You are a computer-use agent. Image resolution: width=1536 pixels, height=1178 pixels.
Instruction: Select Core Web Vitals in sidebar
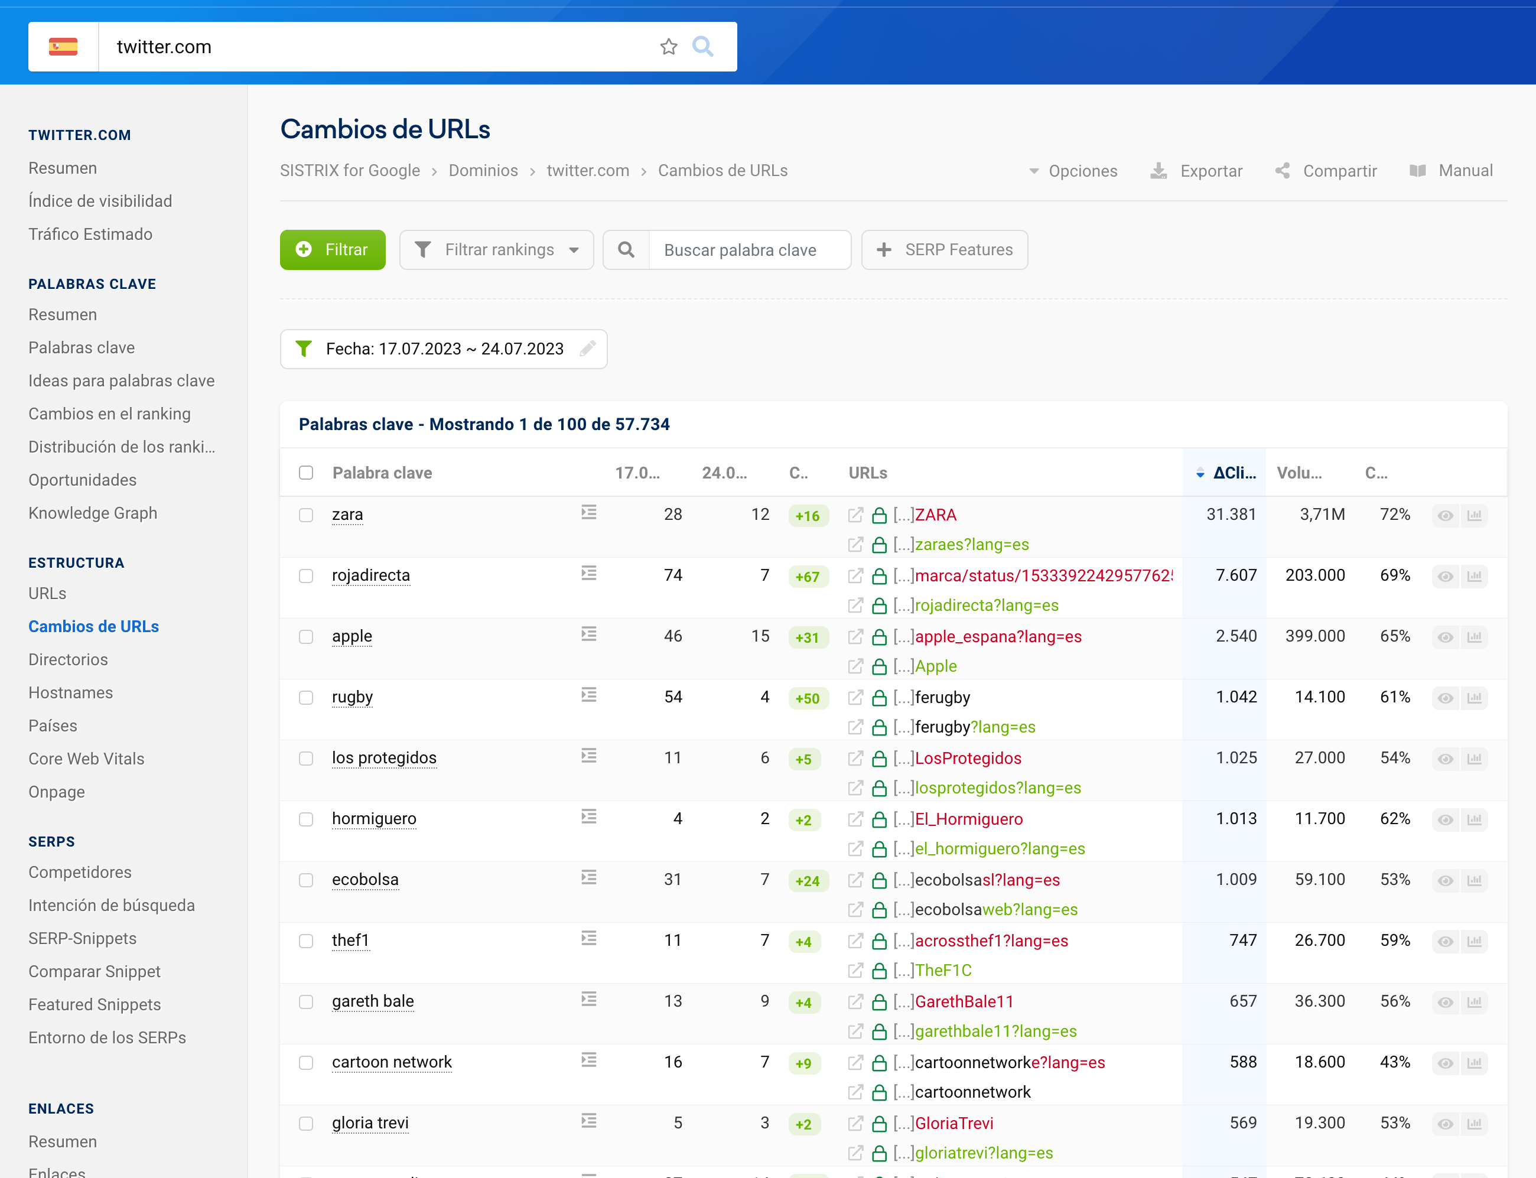[x=86, y=759]
